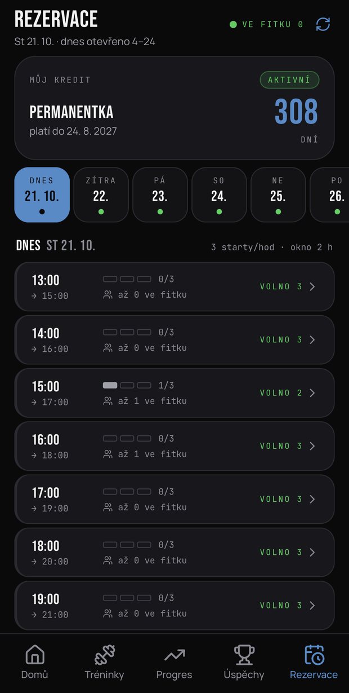
Task: Tap the refresh icon next to Ve fitku
Action: [323, 24]
